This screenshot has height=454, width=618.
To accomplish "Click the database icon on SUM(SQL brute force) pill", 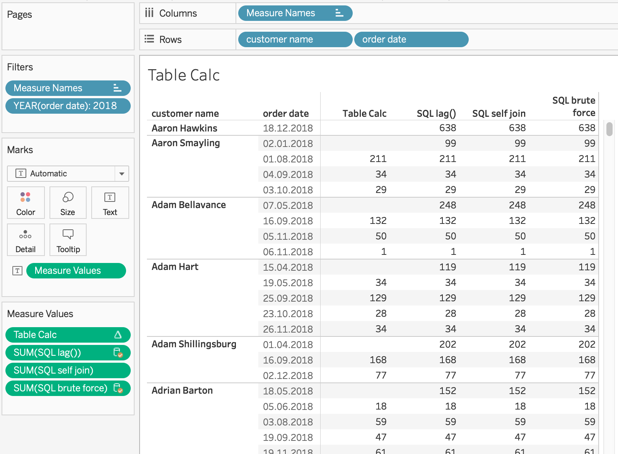I will [x=118, y=388].
